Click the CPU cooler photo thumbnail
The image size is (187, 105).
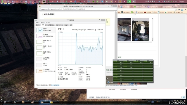pos(141,29)
